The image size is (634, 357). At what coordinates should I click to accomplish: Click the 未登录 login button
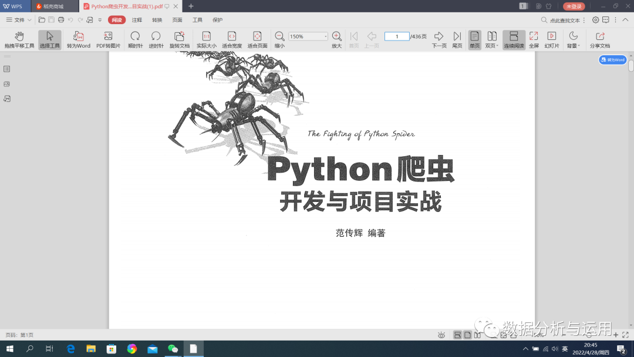tap(574, 6)
